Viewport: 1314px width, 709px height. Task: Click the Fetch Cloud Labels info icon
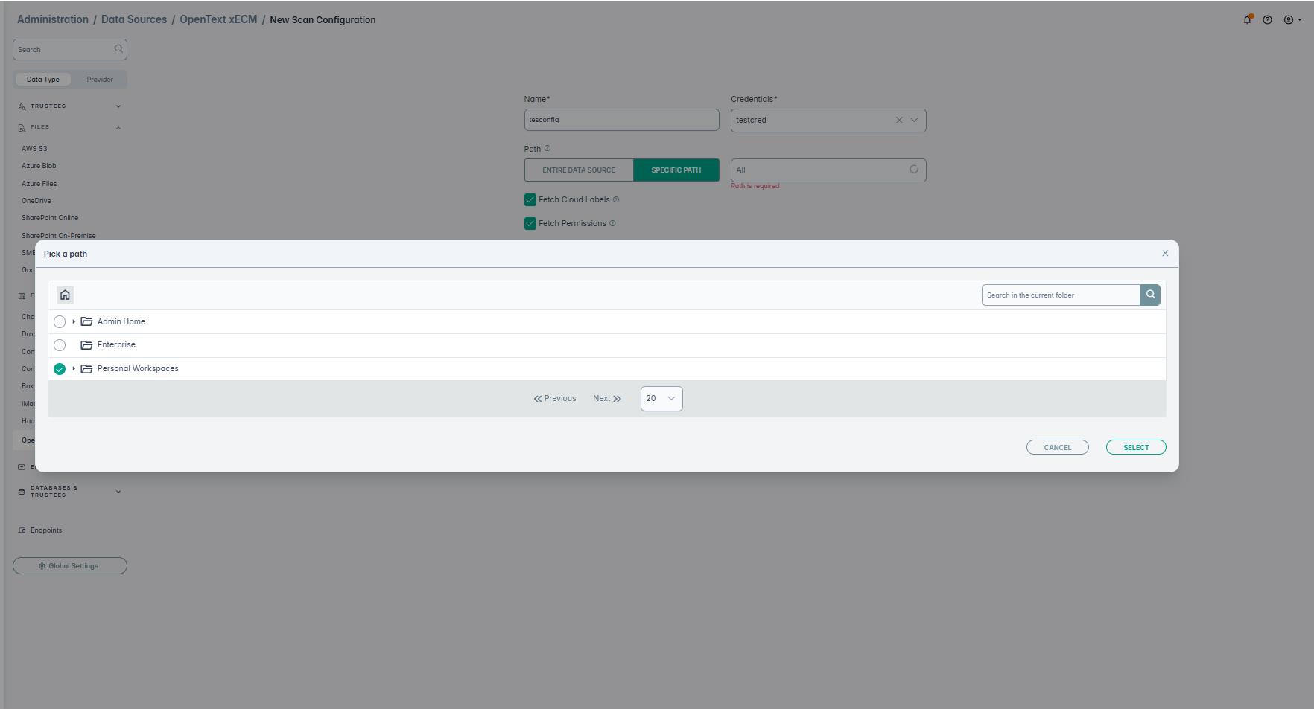click(616, 200)
